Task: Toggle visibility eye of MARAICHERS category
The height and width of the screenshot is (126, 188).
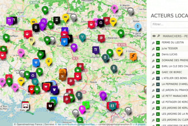Action: [154, 36]
